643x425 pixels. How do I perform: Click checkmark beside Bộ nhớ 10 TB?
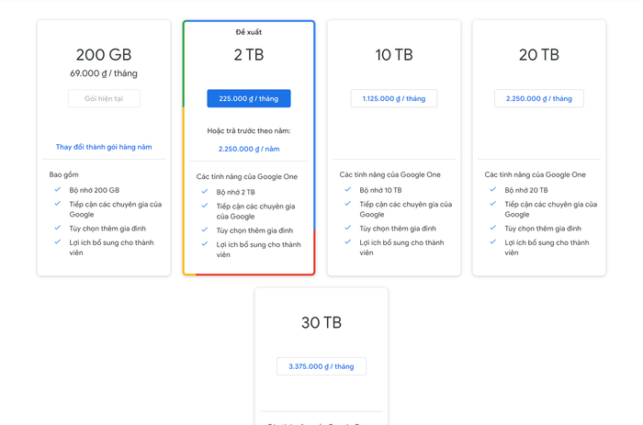tap(348, 189)
